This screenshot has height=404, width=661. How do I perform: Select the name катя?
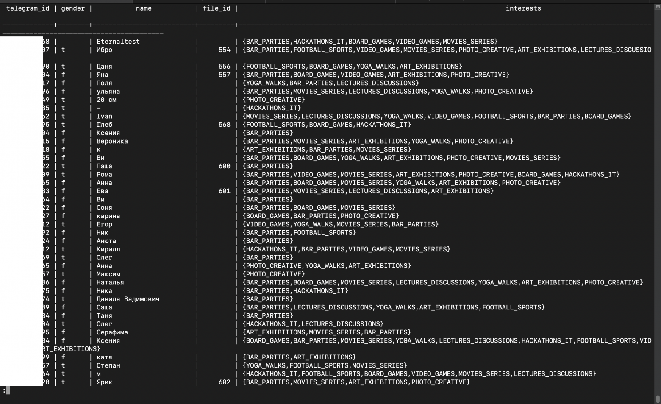tap(104, 357)
